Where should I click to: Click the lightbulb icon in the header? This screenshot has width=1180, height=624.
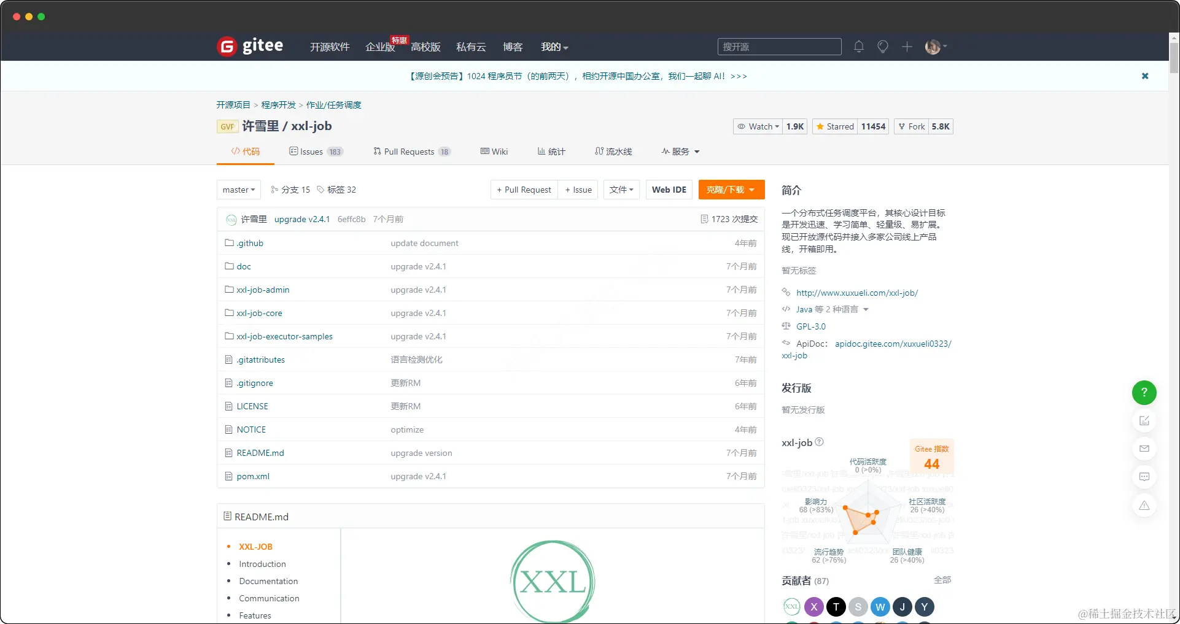[x=883, y=47]
